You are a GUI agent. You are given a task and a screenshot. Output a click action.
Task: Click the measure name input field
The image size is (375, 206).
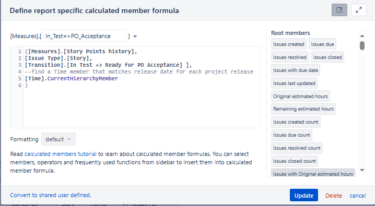coord(85,36)
